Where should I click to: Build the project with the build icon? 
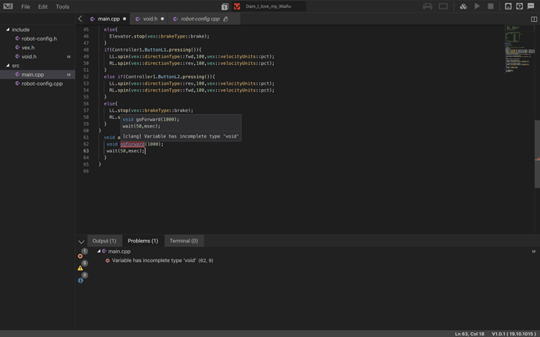463,6
